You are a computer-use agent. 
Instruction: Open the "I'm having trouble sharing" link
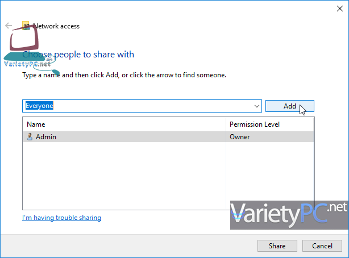tap(61, 218)
